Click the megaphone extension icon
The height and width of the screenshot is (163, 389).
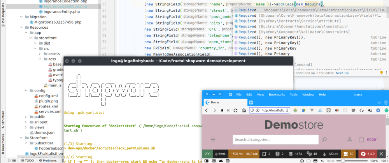coord(336,110)
